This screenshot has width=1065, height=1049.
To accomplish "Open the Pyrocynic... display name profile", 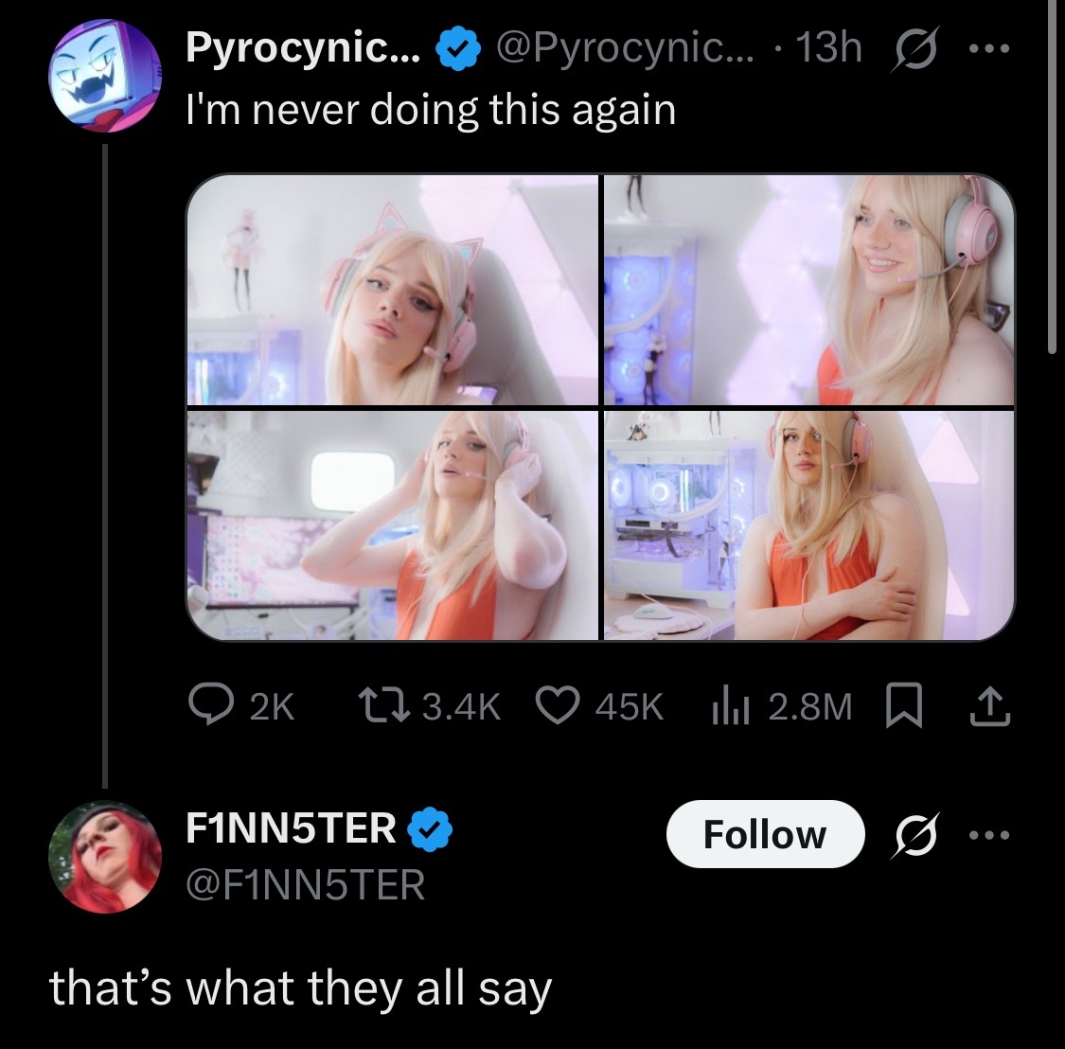I will 303,48.
